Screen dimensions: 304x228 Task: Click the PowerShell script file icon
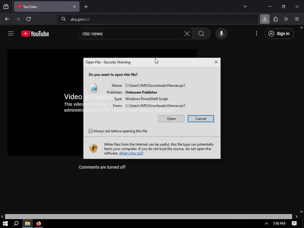point(93,88)
